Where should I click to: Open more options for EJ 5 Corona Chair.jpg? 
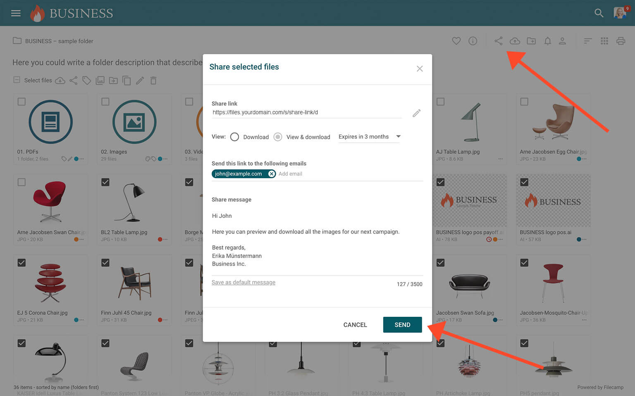pos(82,320)
